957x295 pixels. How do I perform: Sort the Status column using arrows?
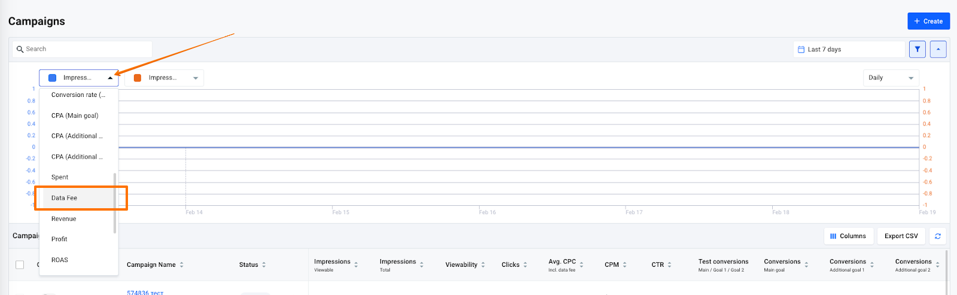(x=264, y=264)
